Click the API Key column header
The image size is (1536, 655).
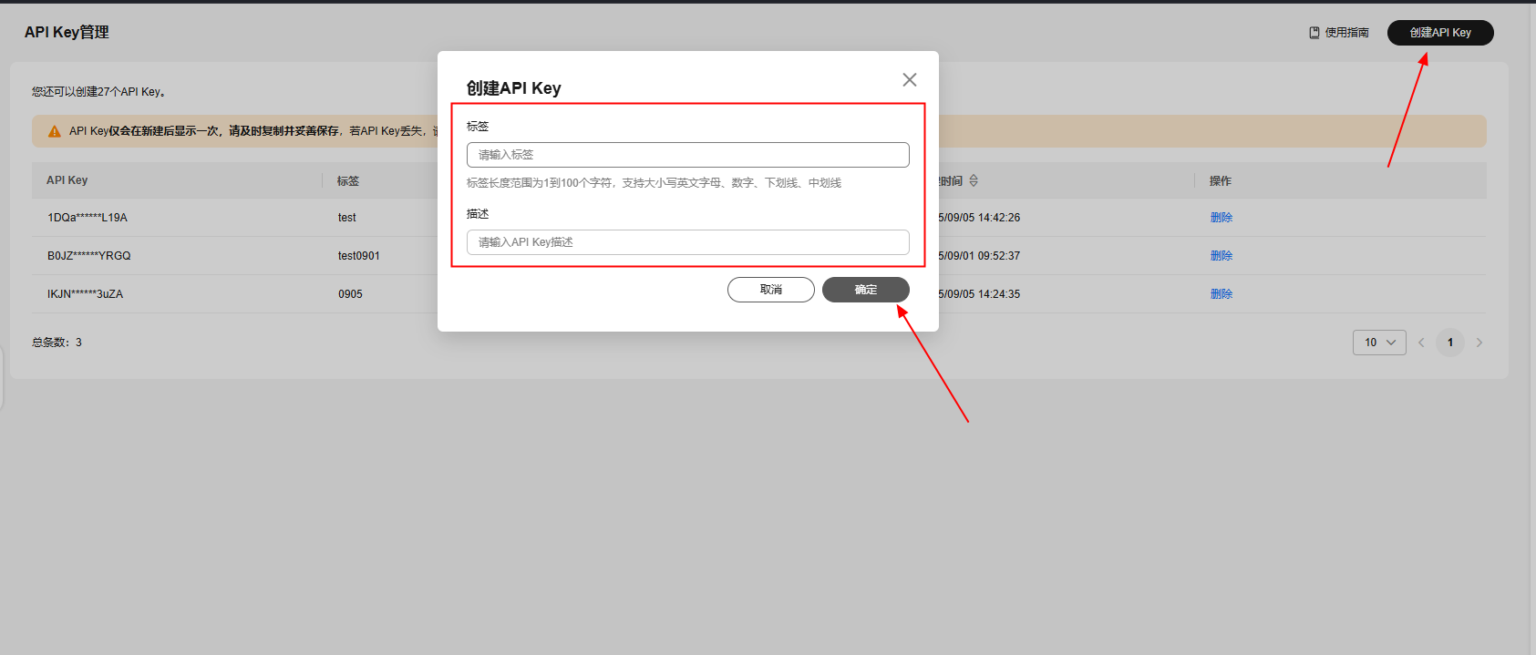[67, 180]
